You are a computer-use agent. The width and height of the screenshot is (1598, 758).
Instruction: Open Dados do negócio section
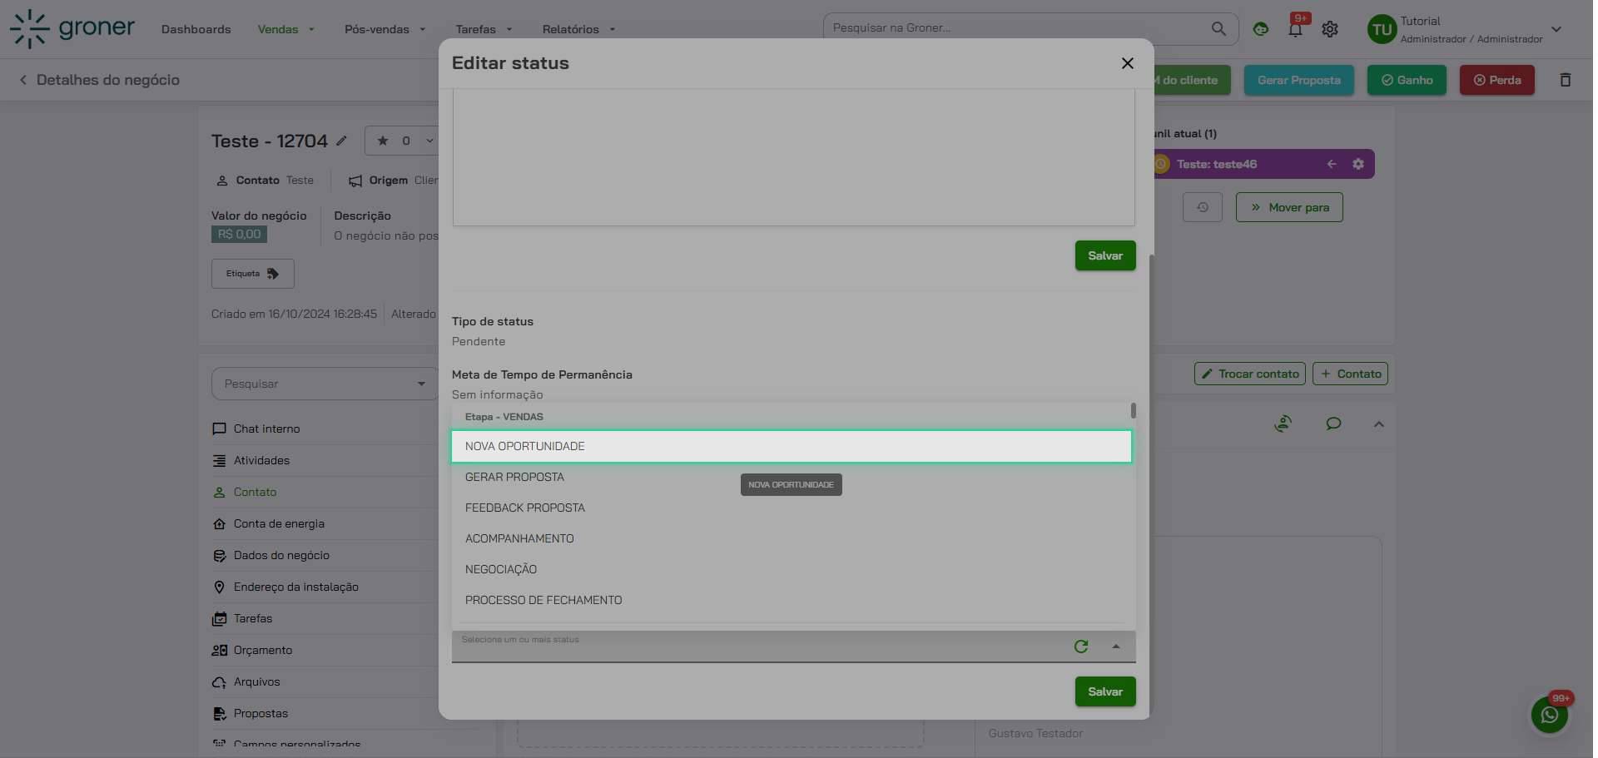click(x=281, y=555)
